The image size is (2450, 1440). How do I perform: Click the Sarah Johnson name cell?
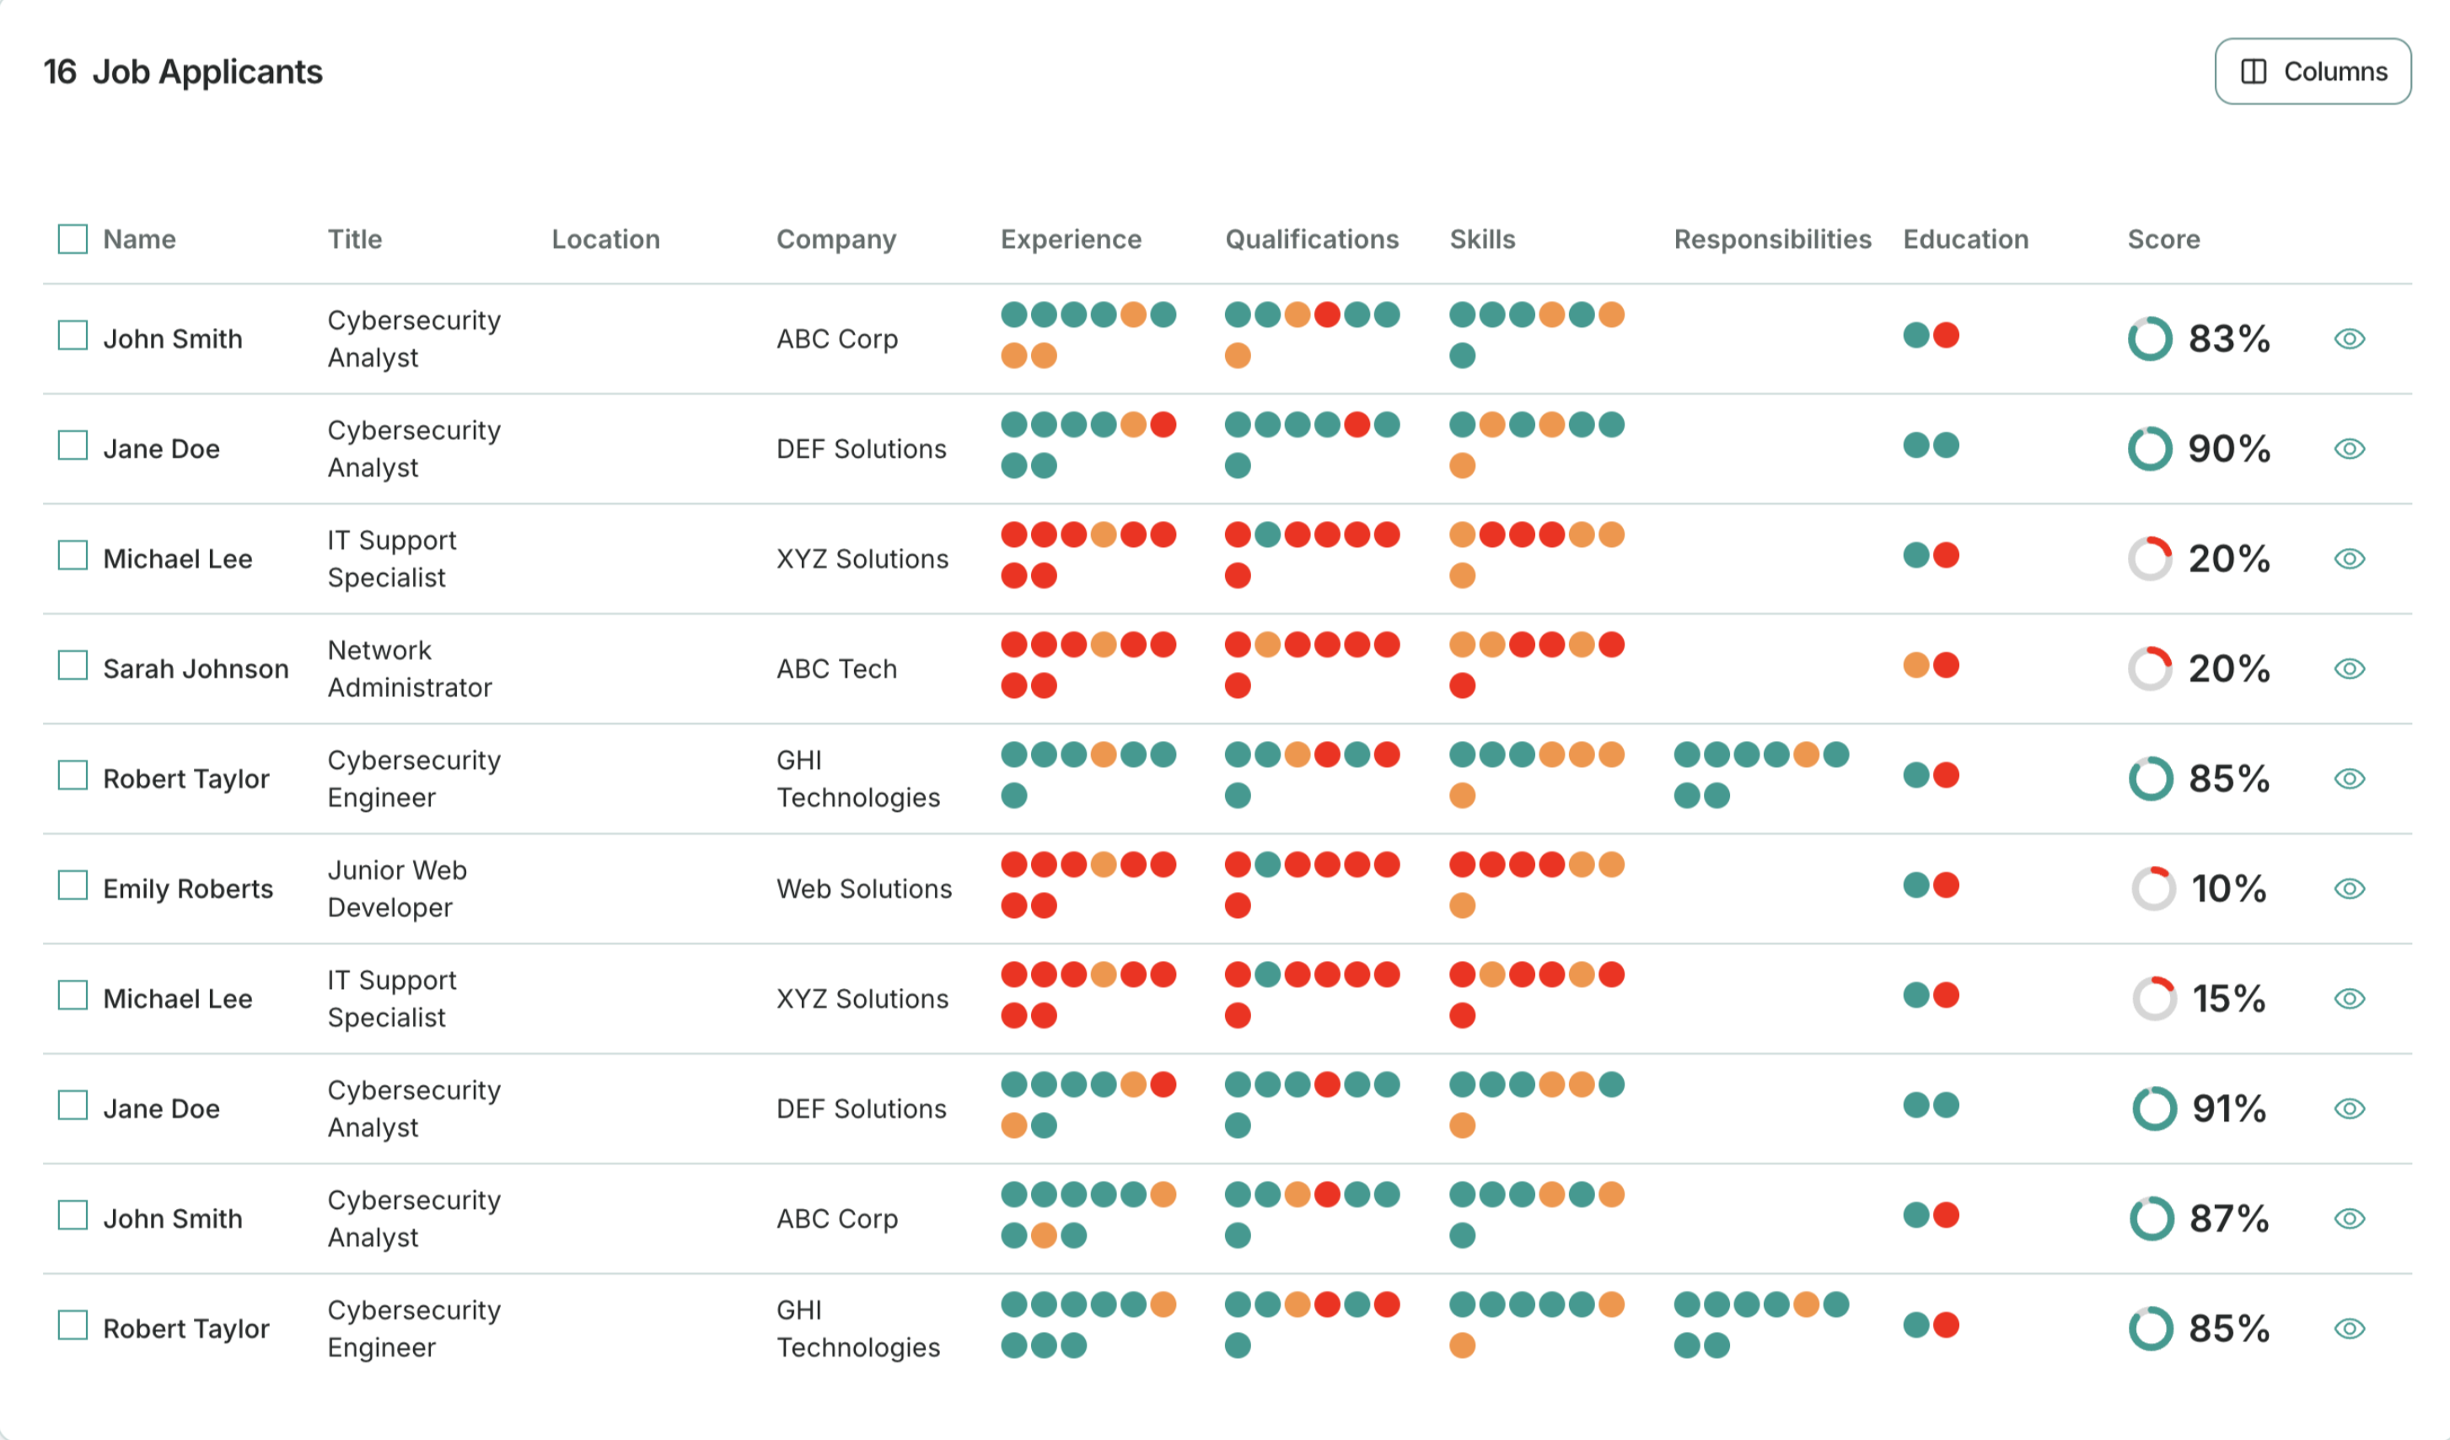pos(196,668)
